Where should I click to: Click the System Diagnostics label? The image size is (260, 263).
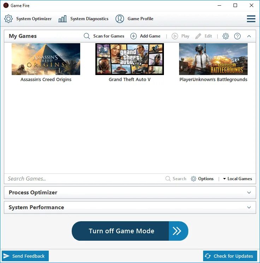tap(89, 19)
